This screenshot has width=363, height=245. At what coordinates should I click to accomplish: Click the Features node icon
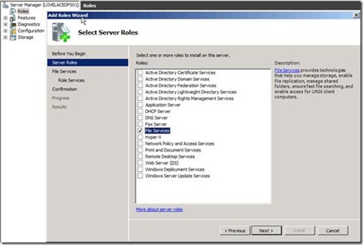(x=13, y=18)
